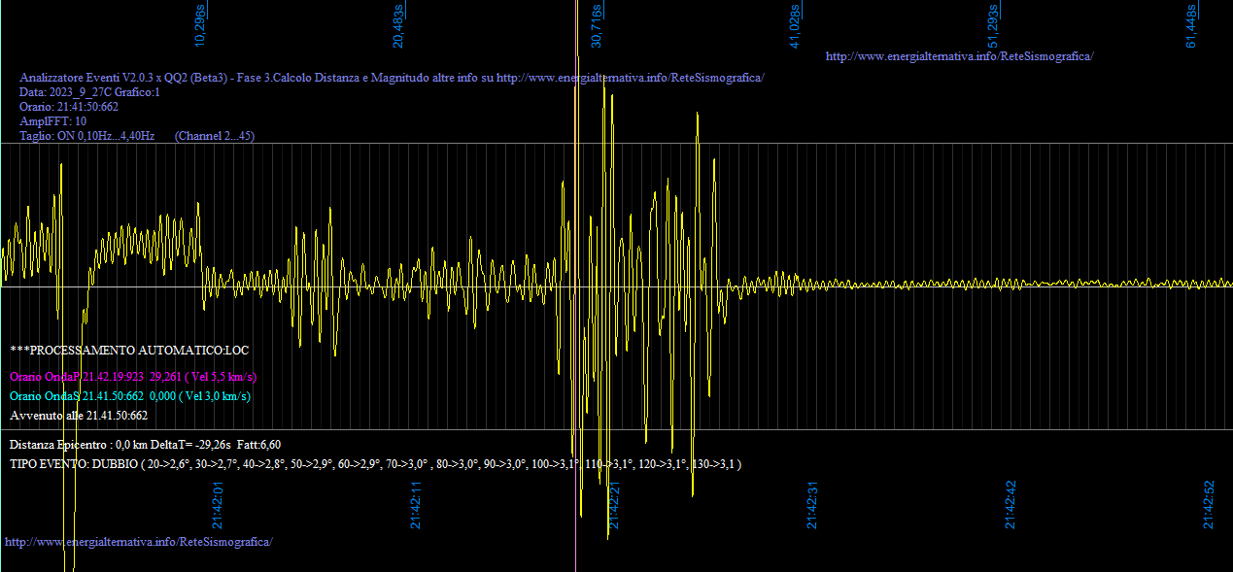The height and width of the screenshot is (572, 1233).
Task: Click the 61,448s time axis label
Action: point(1191,25)
